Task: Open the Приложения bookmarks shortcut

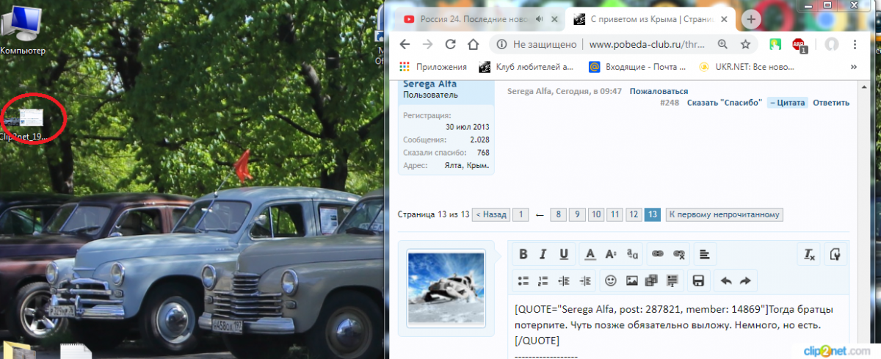Action: (433, 67)
